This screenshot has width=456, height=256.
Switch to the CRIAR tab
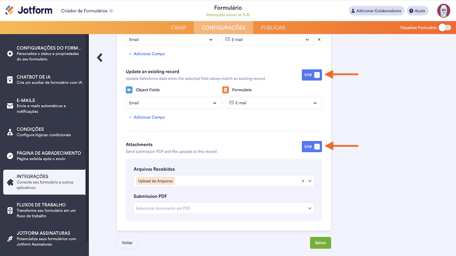pyautogui.click(x=178, y=27)
